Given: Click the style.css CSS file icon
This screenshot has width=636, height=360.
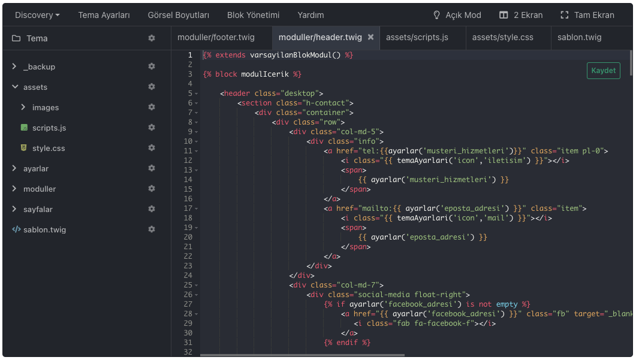Looking at the screenshot, I should click(24, 148).
